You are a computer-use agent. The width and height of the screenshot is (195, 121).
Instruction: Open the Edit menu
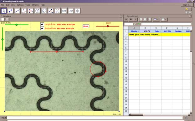click(8, 5)
